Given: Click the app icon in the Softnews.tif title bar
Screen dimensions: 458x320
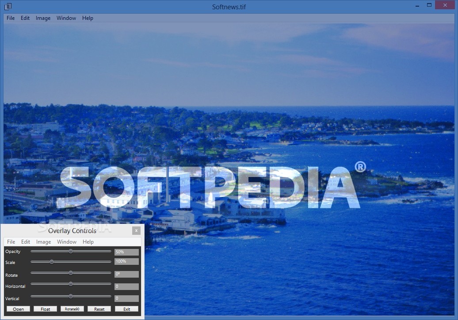Looking at the screenshot, I should [8, 6].
